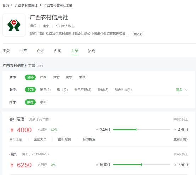The width and height of the screenshot is (196, 175).
Task: Click the Guangxi Rural Credit logo
Action: click(14, 25)
